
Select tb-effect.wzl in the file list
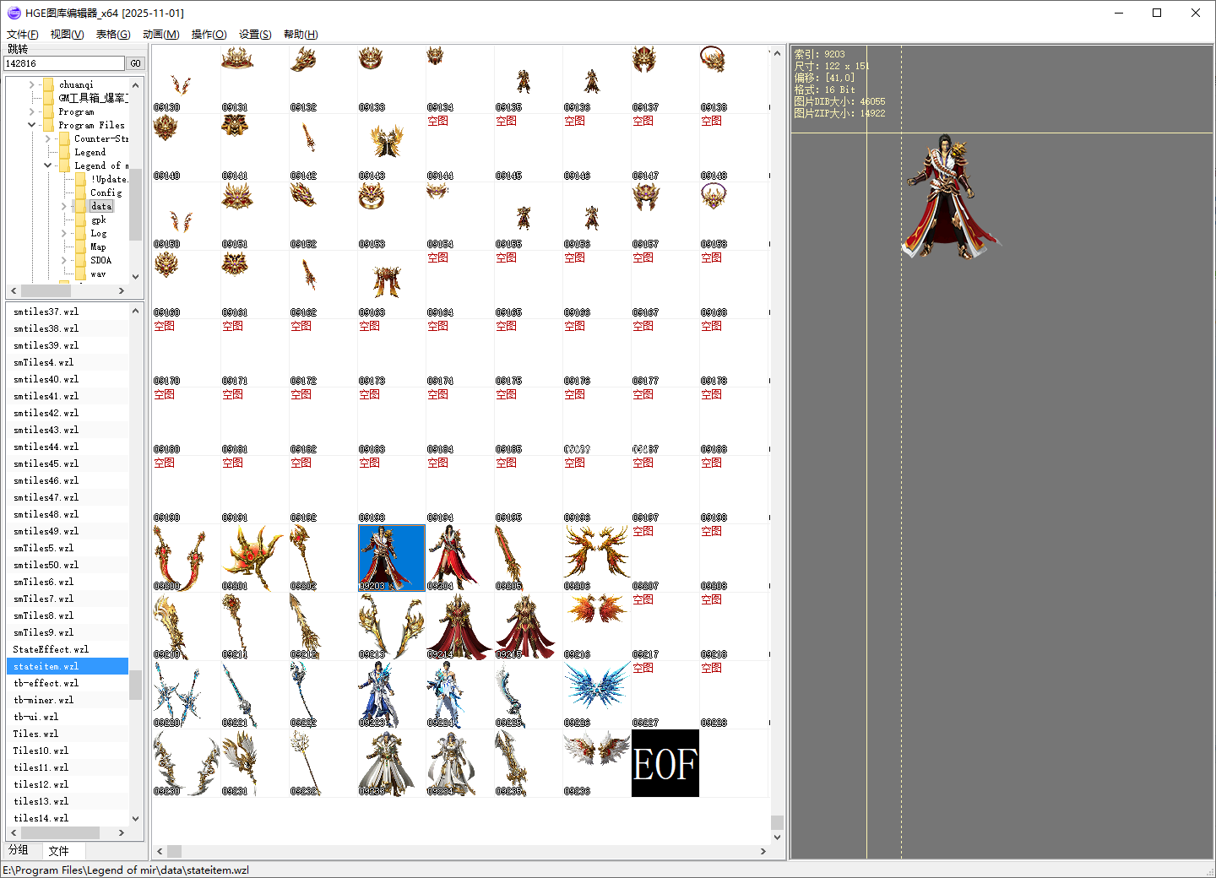[68, 683]
